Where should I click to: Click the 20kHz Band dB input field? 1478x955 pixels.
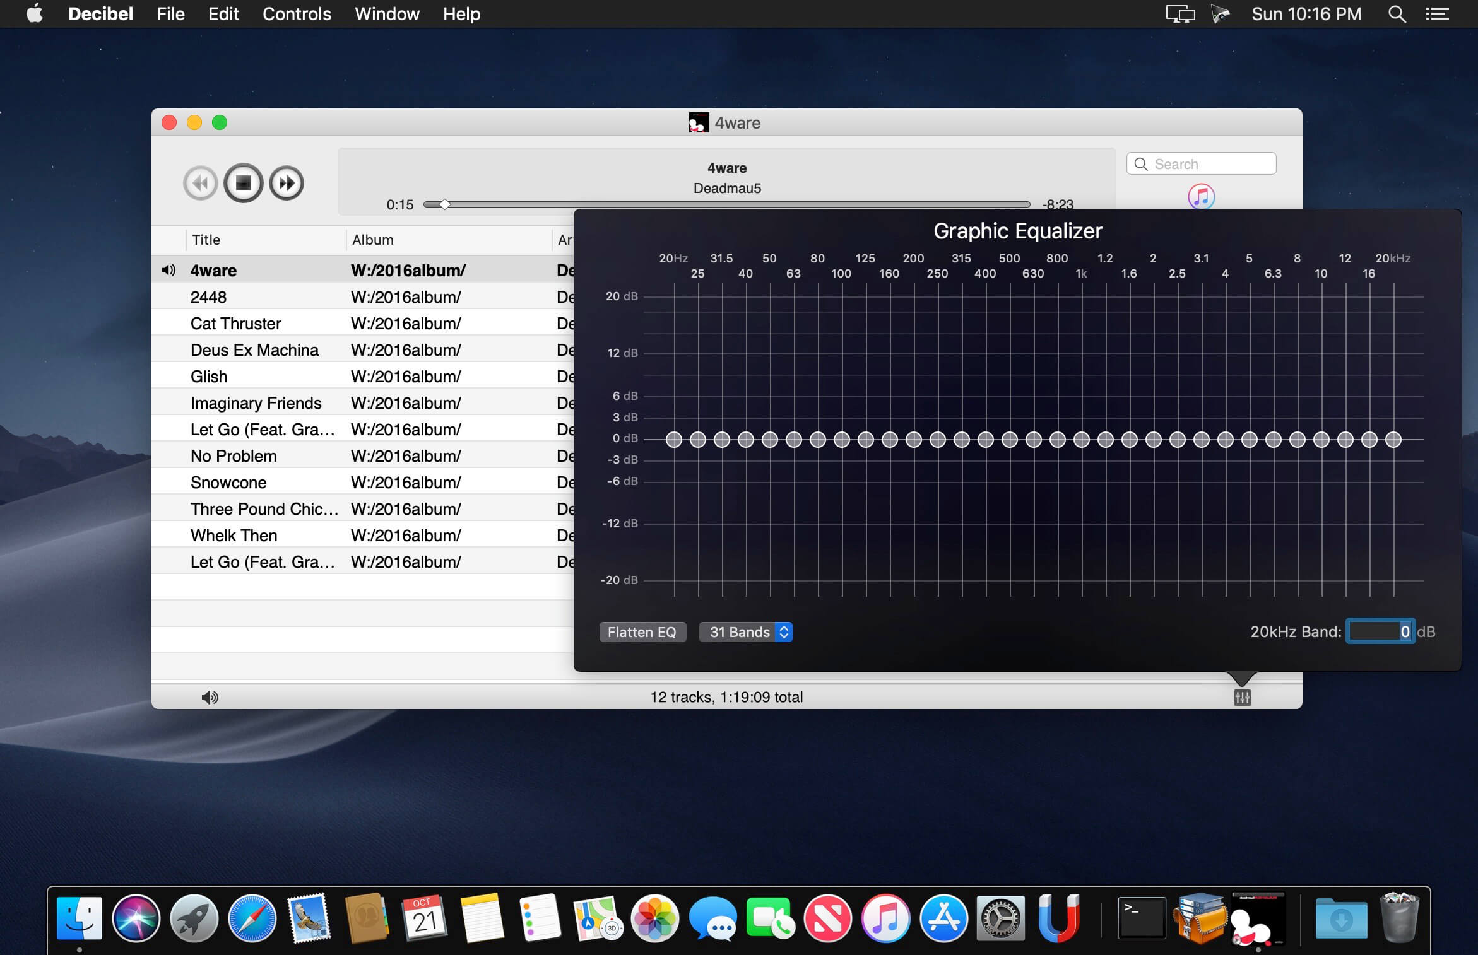pos(1380,631)
